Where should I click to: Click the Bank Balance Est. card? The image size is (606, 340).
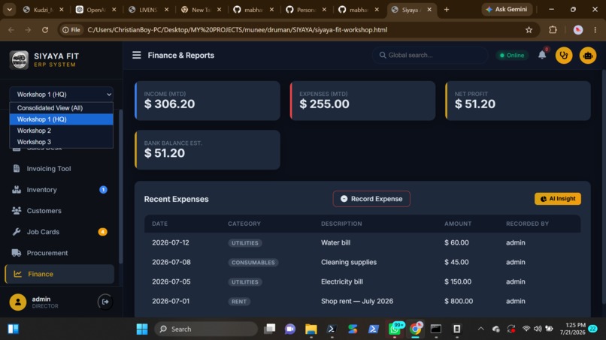pos(208,150)
